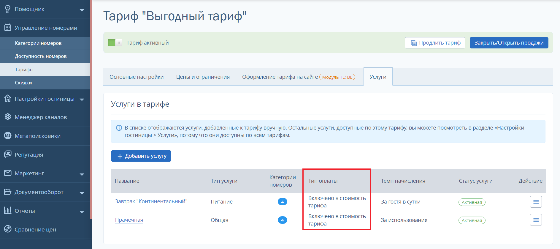The image size is (560, 249).
Task: Click the compass icon for Сравнение цен
Action: pos(8,229)
